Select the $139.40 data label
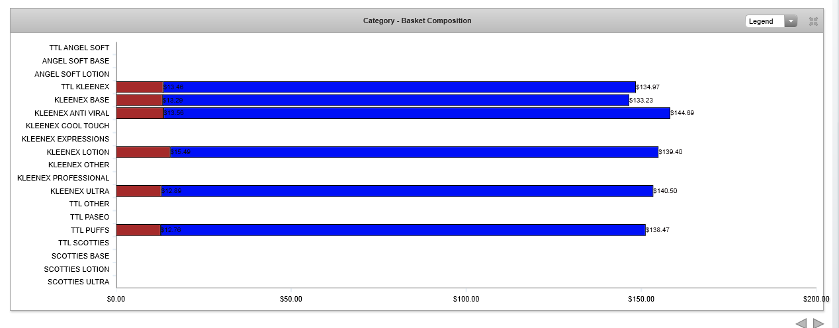This screenshot has width=839, height=328. [x=670, y=152]
